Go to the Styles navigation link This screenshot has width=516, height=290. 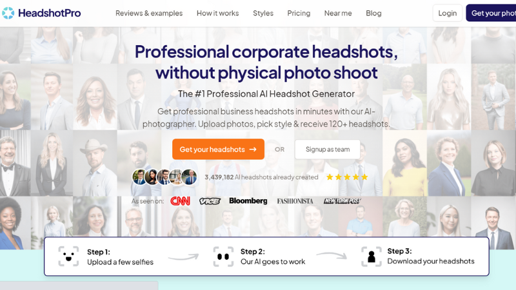click(263, 13)
